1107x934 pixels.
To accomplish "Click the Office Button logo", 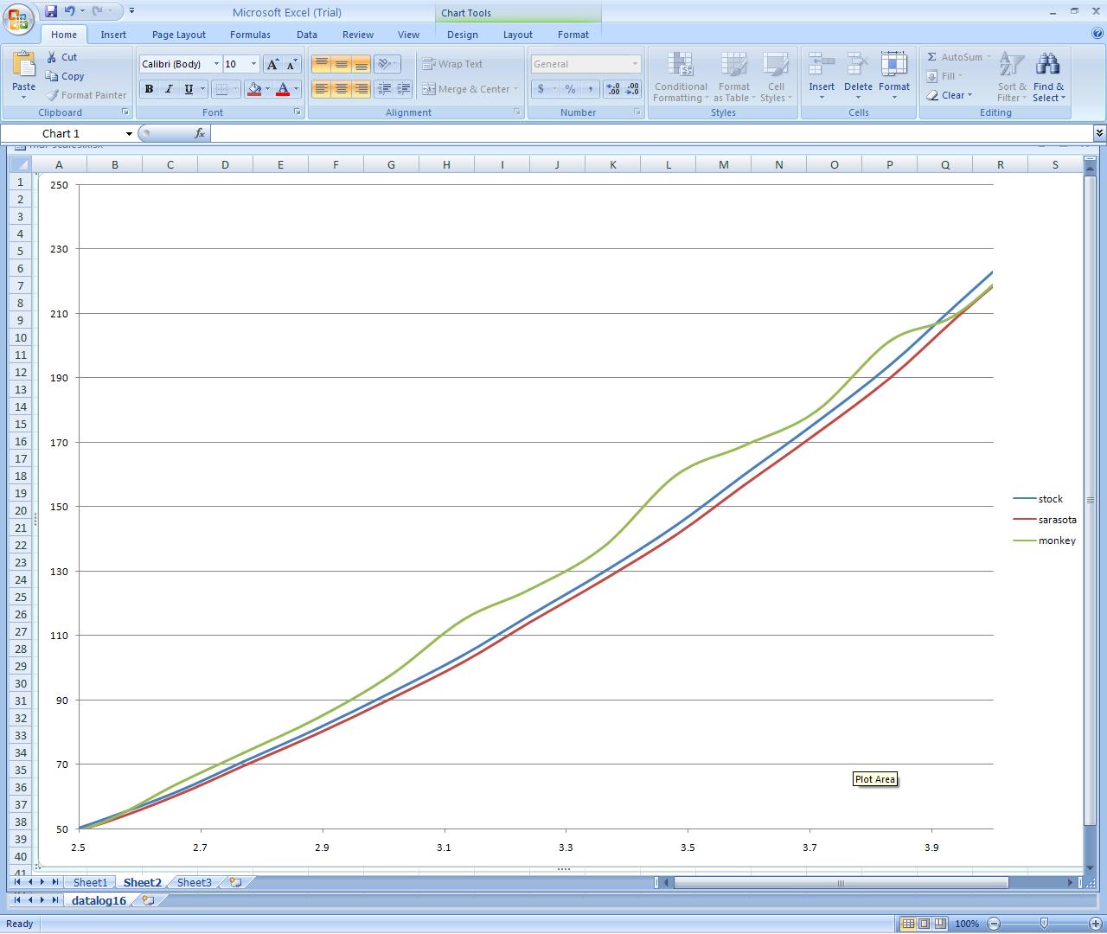I will tap(18, 19).
